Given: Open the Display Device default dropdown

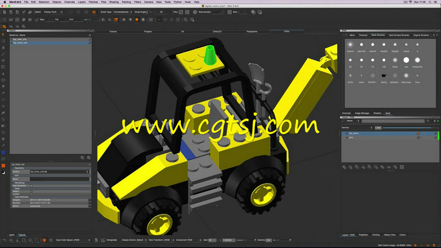Looking at the screenshot, I should point(142,240).
